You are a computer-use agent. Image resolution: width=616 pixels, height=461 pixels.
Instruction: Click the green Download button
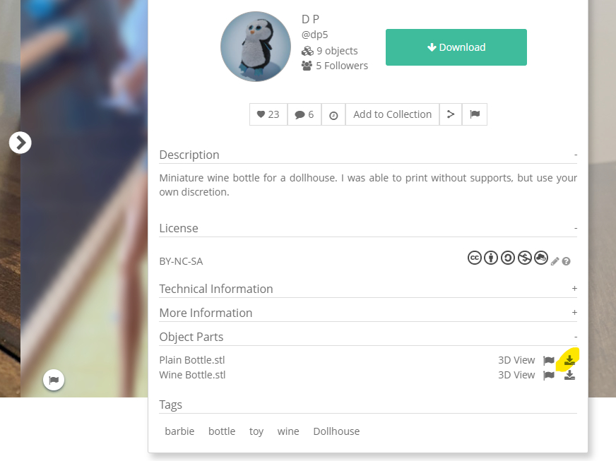coord(456,47)
